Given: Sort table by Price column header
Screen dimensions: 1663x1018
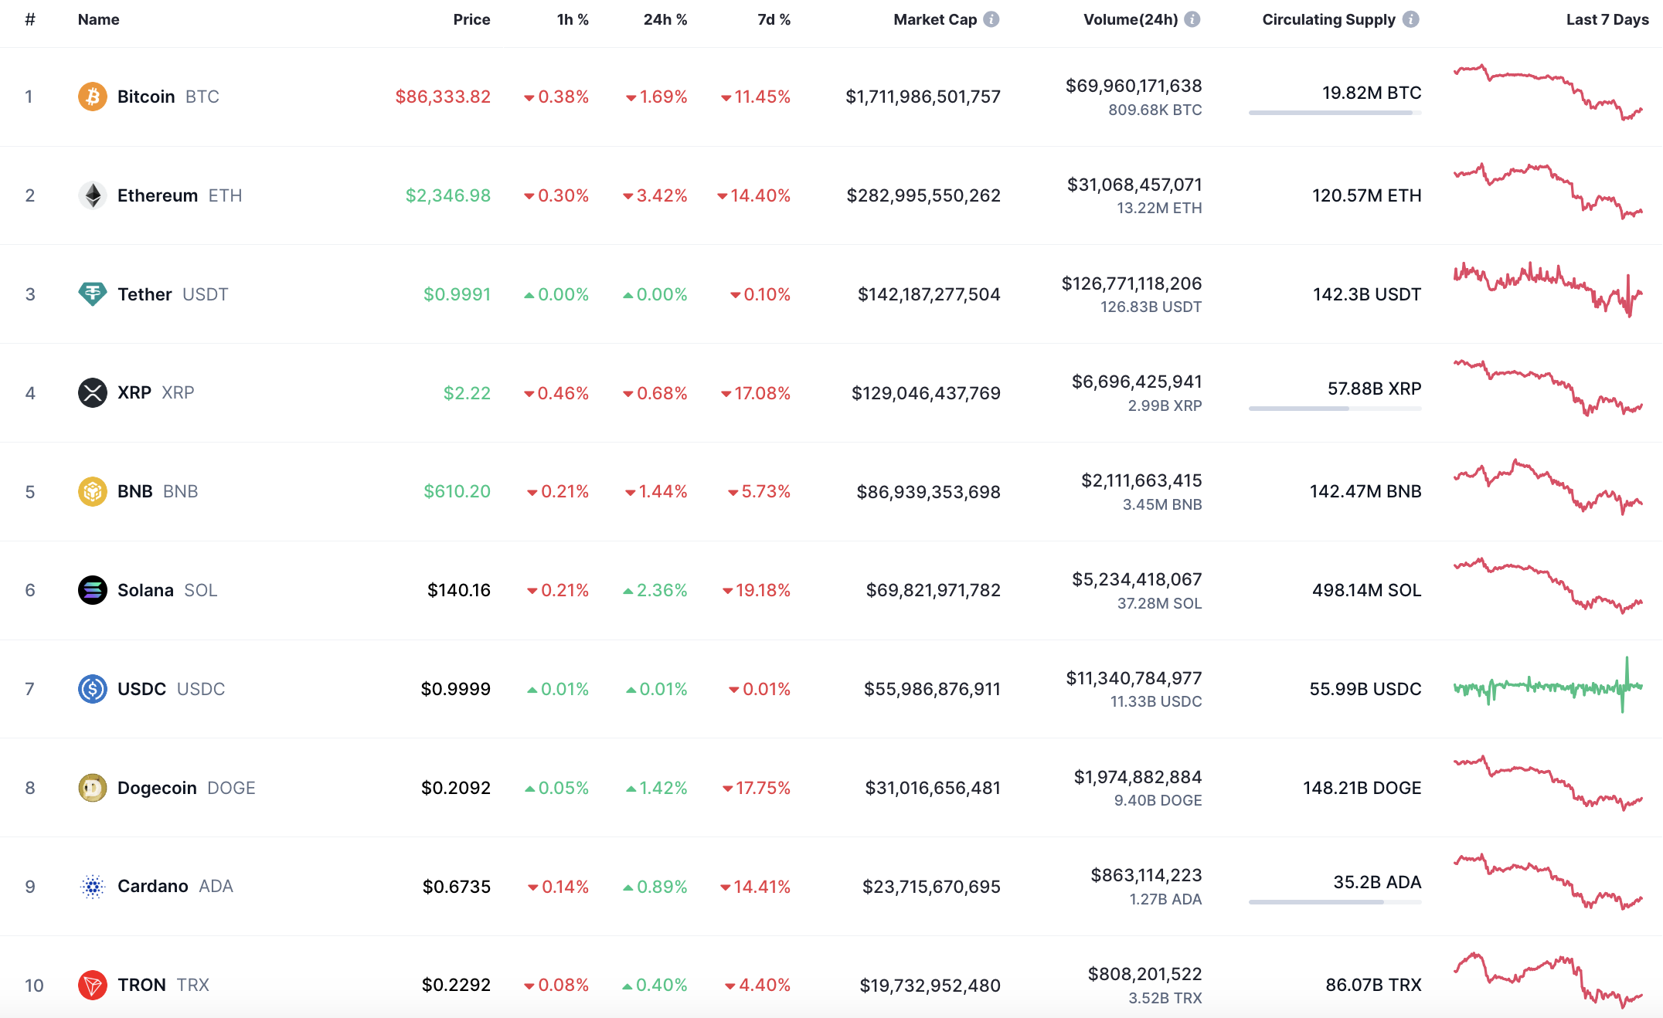Looking at the screenshot, I should pos(471,19).
